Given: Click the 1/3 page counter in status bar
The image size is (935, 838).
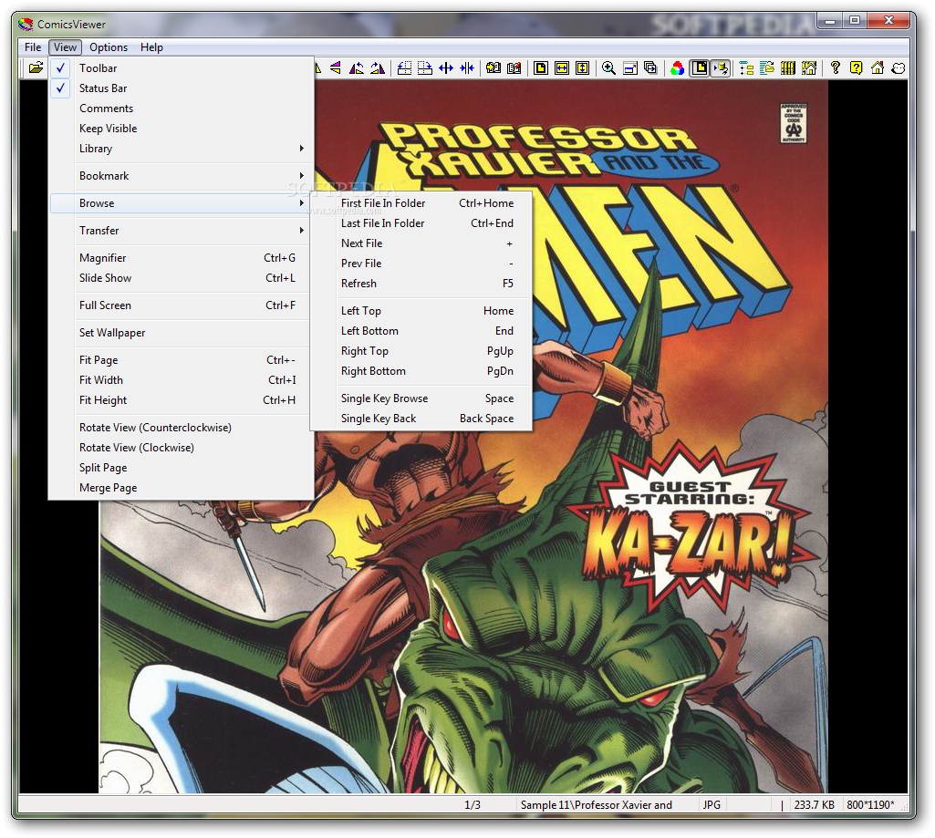Looking at the screenshot, I should [x=473, y=805].
